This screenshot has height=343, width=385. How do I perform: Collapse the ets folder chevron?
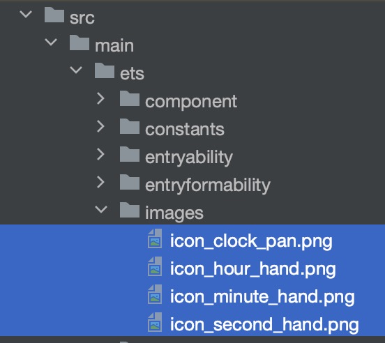coord(76,70)
